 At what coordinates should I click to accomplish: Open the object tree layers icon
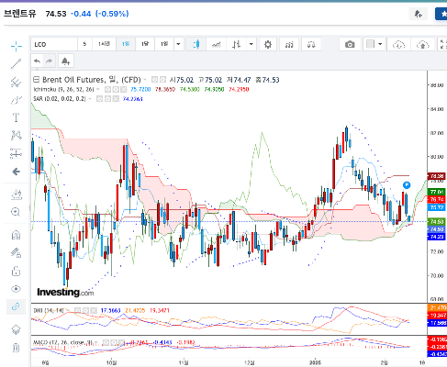coord(16,329)
